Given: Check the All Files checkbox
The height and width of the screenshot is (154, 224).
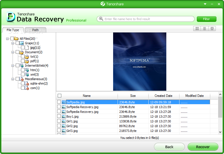Looking at the screenshot, I should [x=12, y=39].
